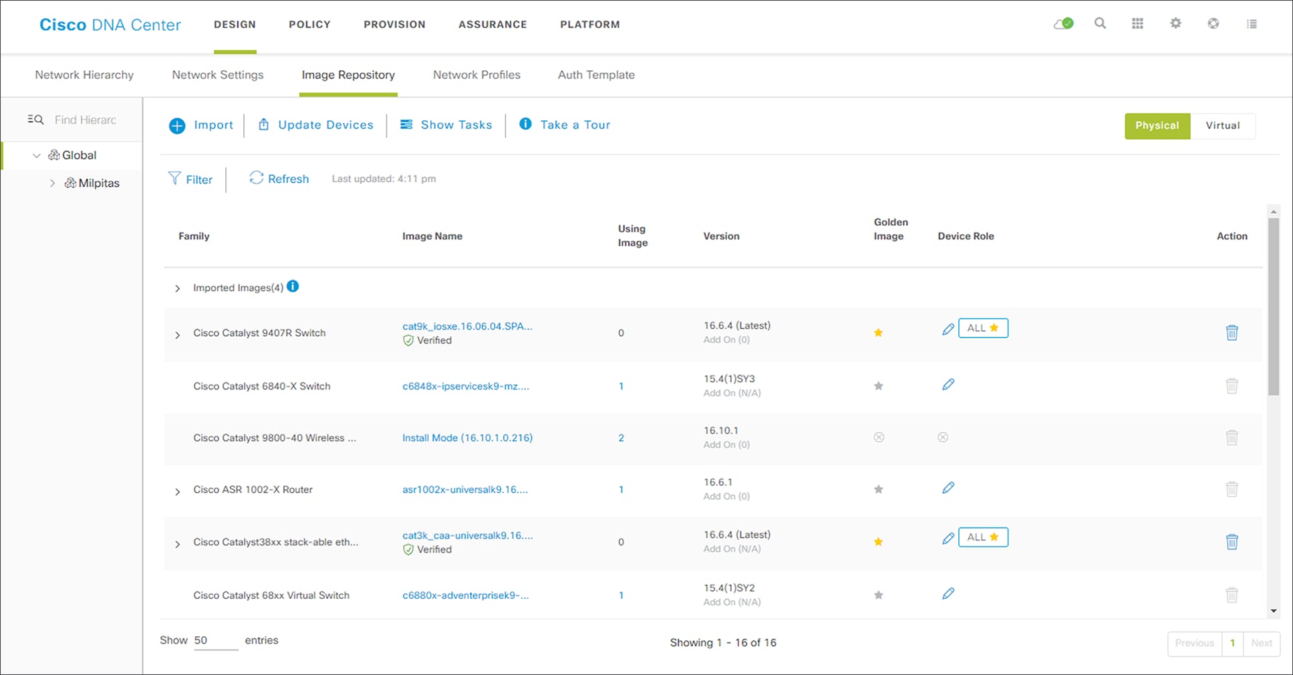Go to pagination page 1

coord(1232,643)
